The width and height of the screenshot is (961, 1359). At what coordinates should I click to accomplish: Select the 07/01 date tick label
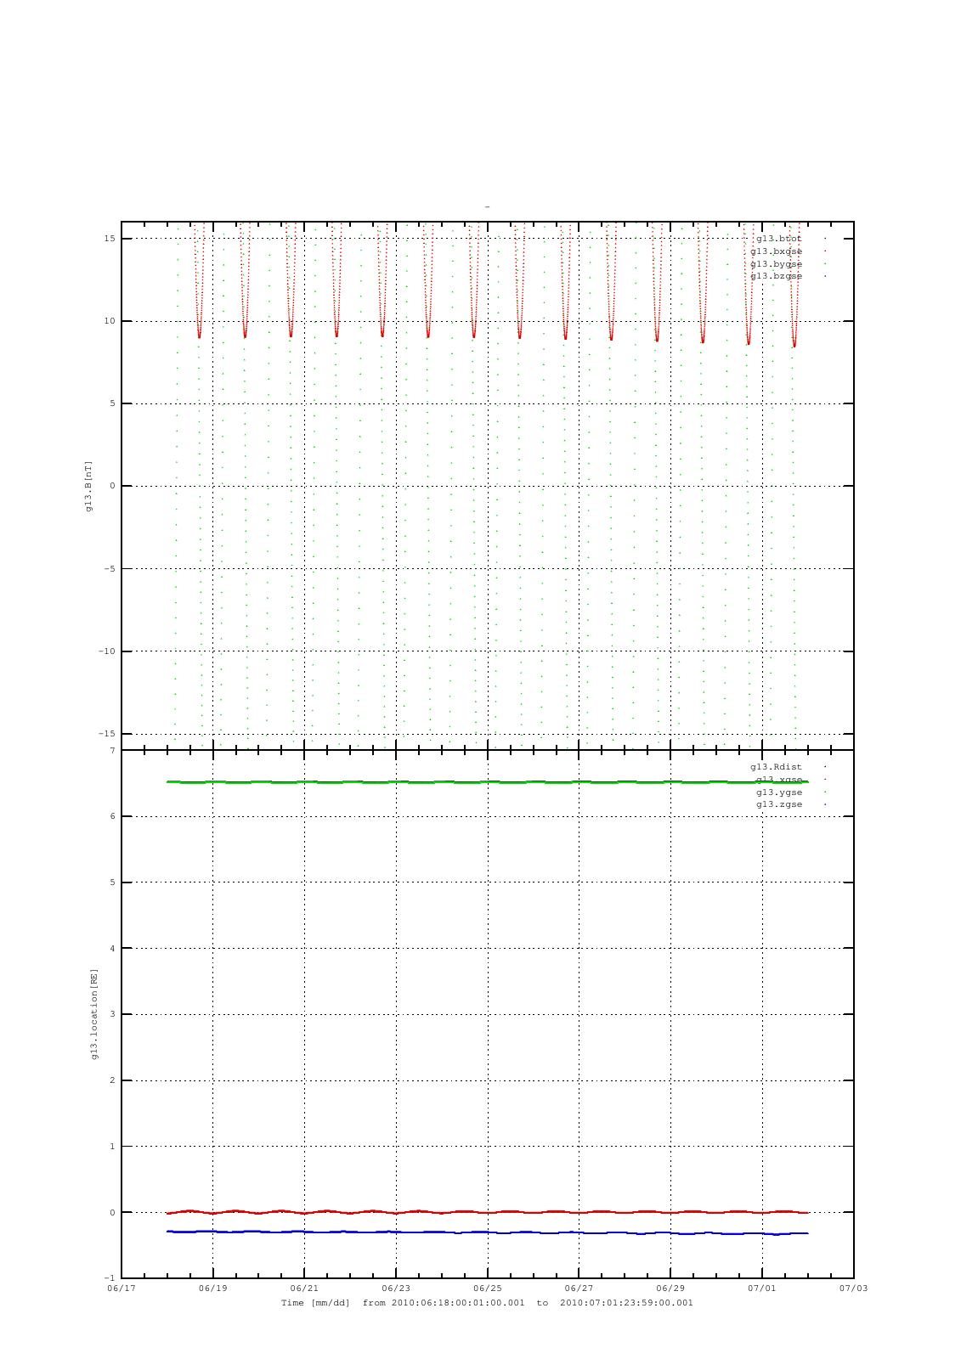point(761,1289)
